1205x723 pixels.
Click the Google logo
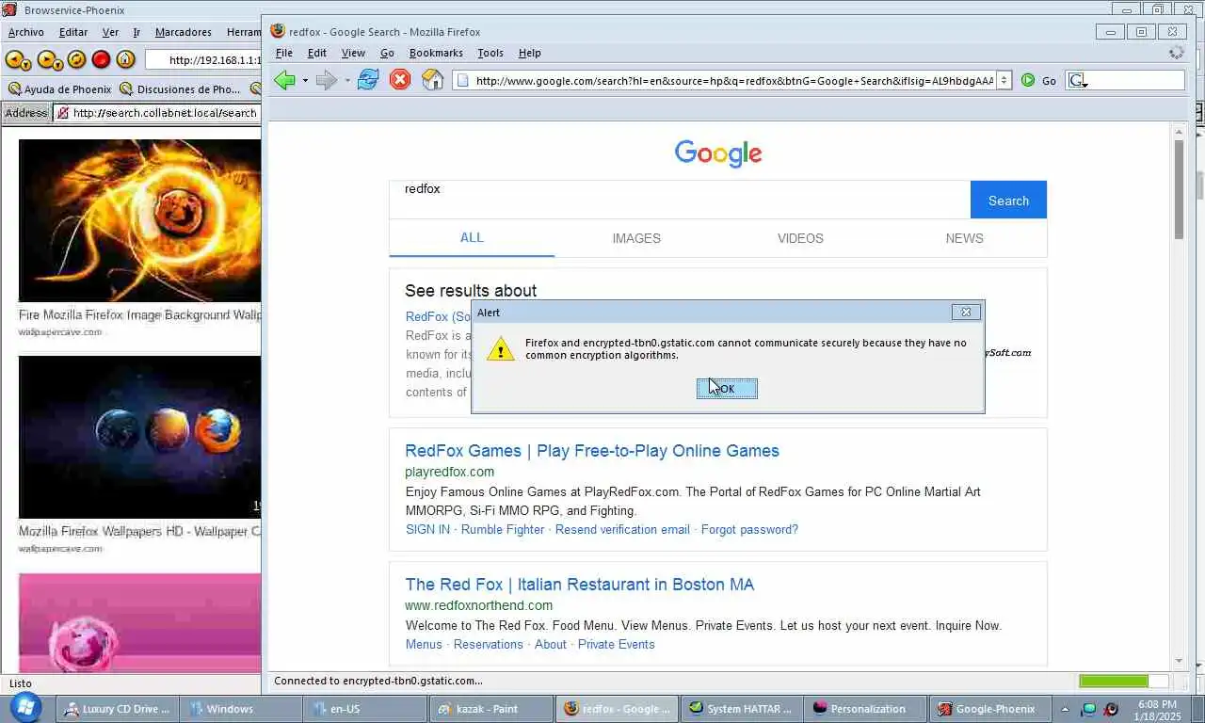tap(718, 153)
